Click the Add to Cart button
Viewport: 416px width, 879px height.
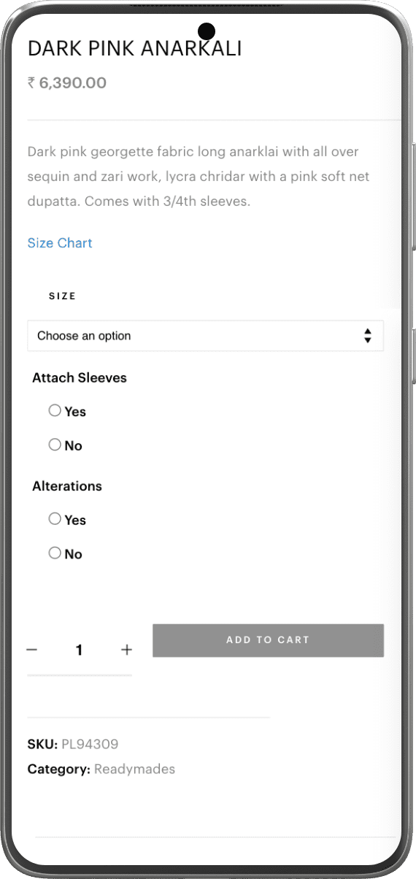pos(268,640)
